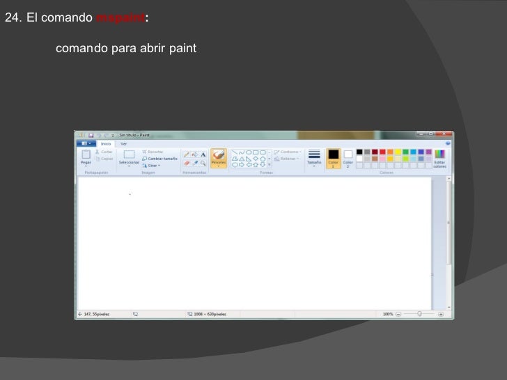Select the Left arrow shape

pyautogui.click(x=249, y=165)
